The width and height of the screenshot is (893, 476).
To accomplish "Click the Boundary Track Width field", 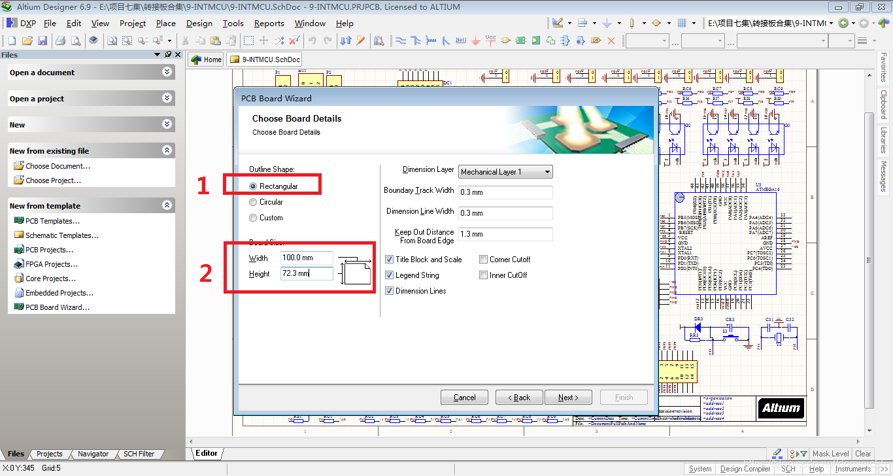I will [x=505, y=192].
